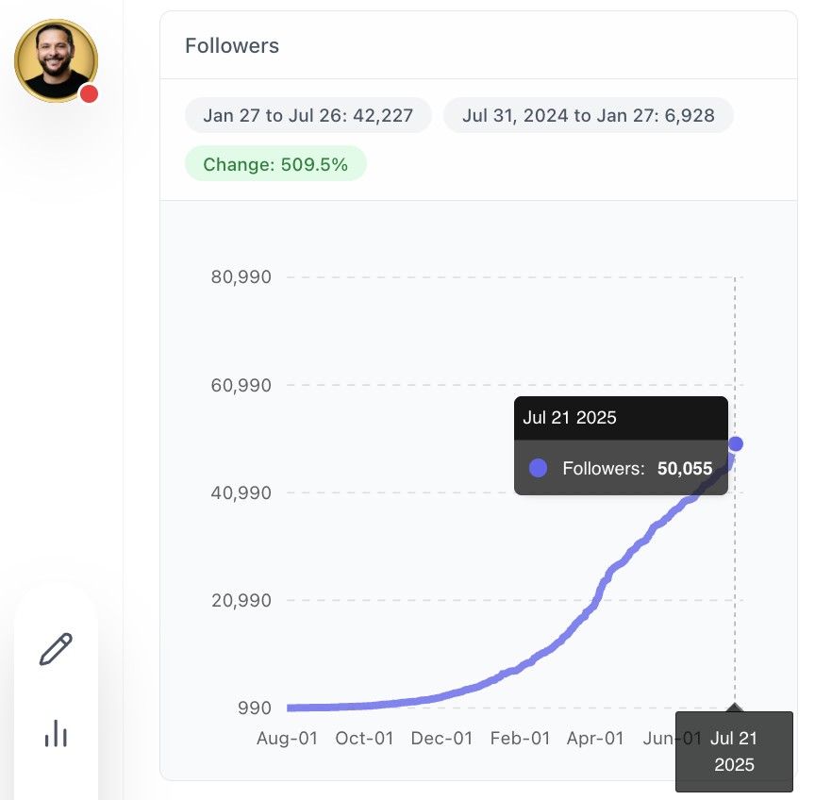Click the purple Followers legend dot in tooltip
The height and width of the screenshot is (800, 815).
click(x=539, y=468)
